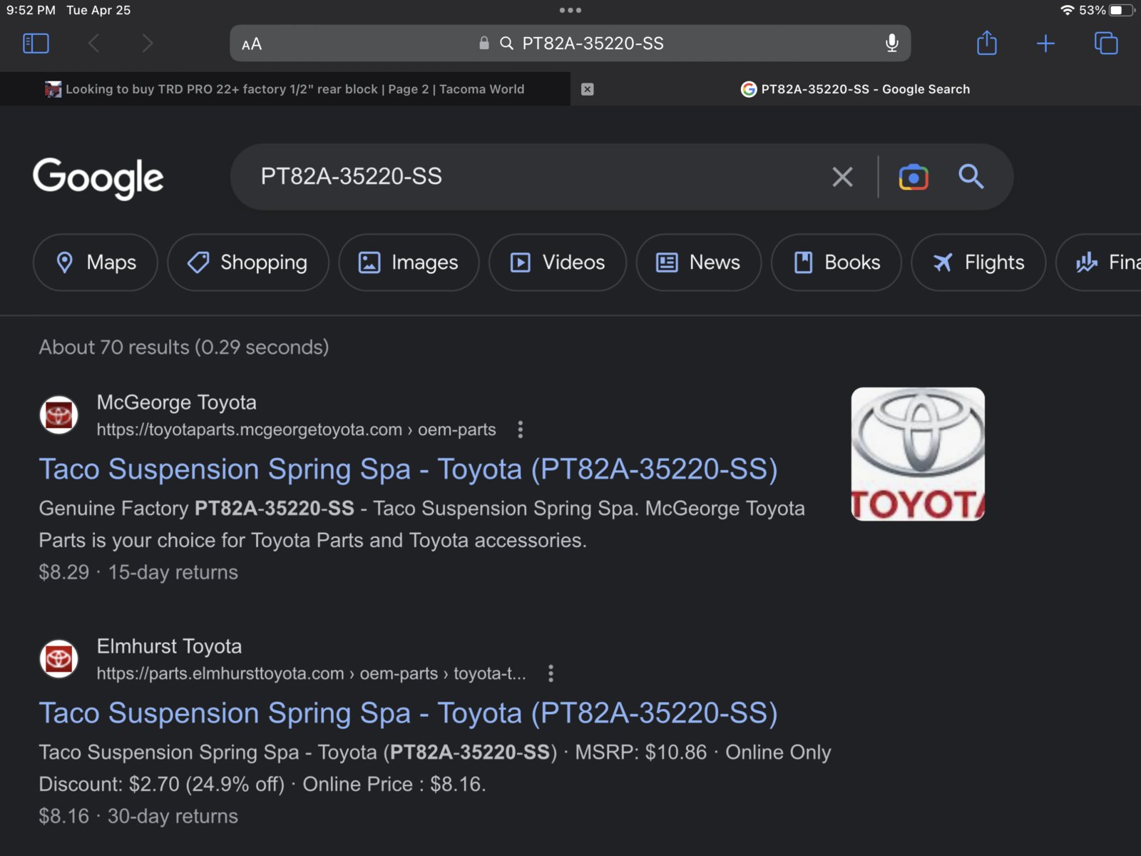The width and height of the screenshot is (1141, 856).
Task: Show the tab overview icon
Action: pos(1106,44)
